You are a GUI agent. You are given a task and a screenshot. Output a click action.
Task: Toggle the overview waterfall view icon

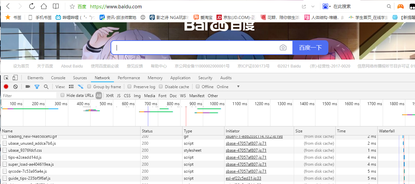point(80,87)
